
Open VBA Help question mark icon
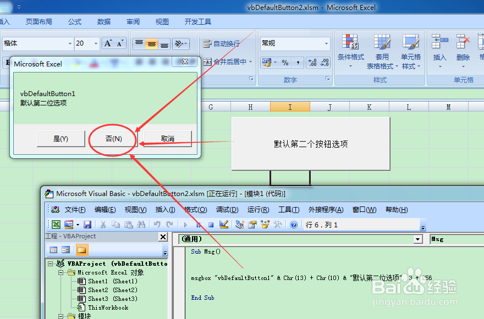click(x=294, y=225)
